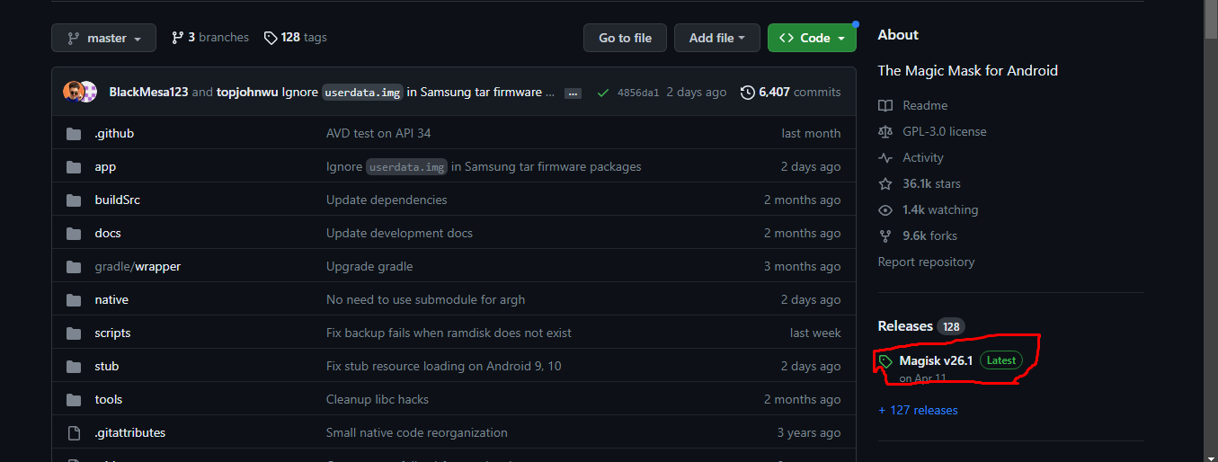Click the green check status icon
This screenshot has width=1218, height=462.
(x=602, y=93)
